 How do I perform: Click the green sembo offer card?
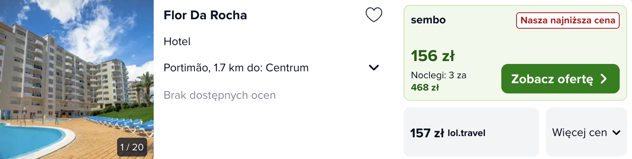[515, 52]
